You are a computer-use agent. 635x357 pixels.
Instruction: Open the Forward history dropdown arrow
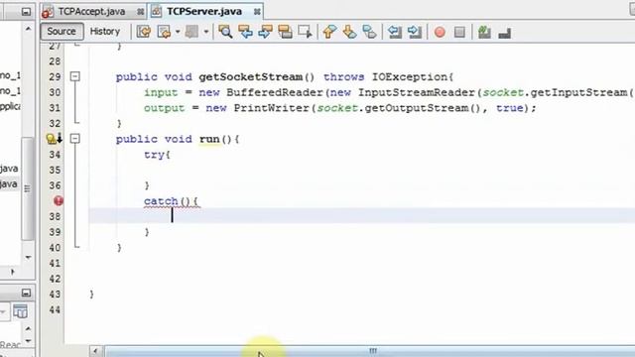tap(206, 32)
